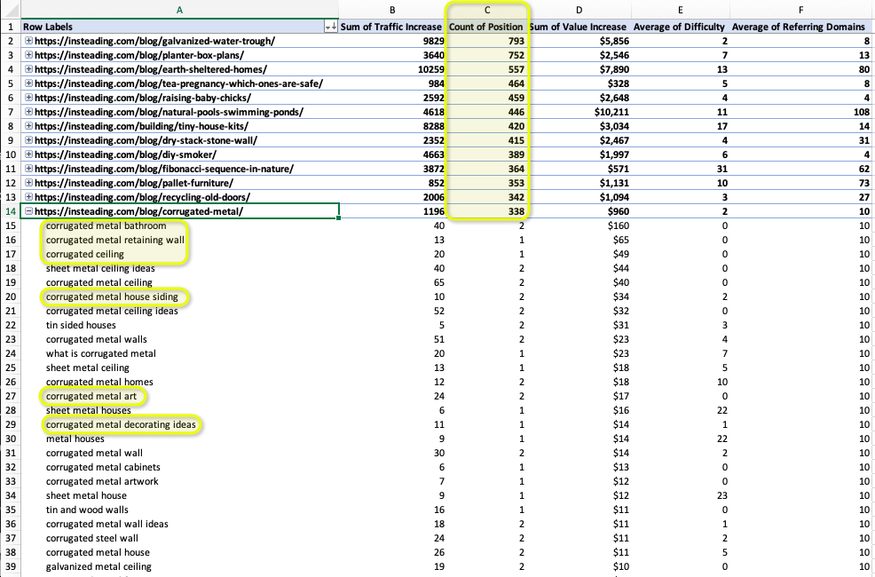Select the 'corrugated metal homes' cell

coord(179,382)
